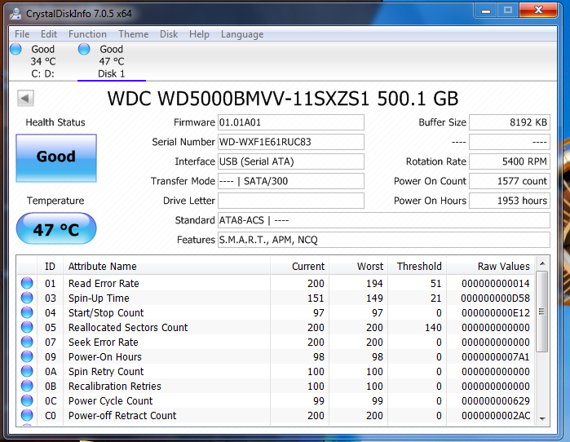The image size is (570, 442).
Task: Click raw value 000000000629
Action: coord(496,401)
